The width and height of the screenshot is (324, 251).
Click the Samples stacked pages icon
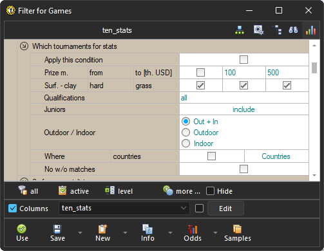click(x=237, y=229)
